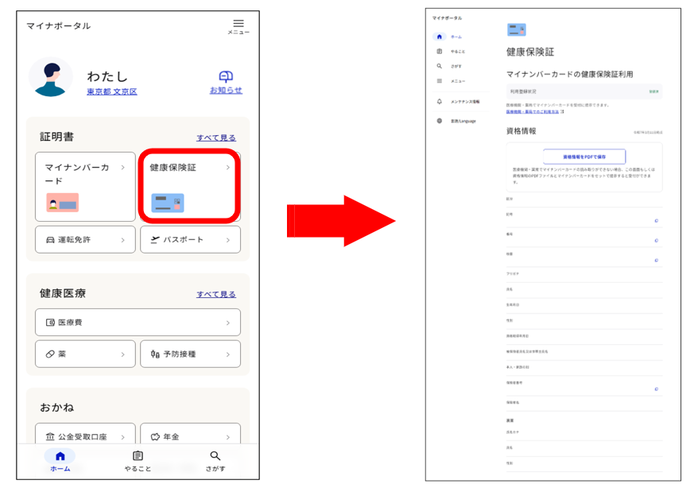Switch to the やること bottom tab
The width and height of the screenshot is (694, 488).
tap(138, 460)
